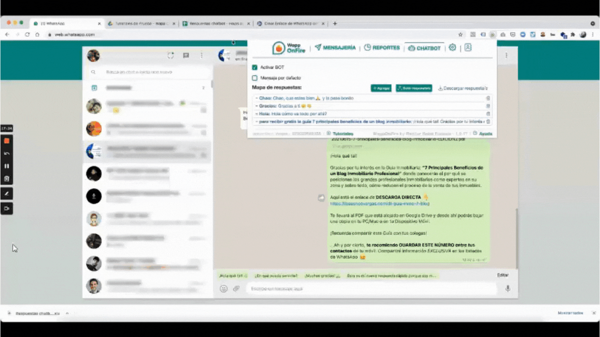Click the conversation scrollbar
600x337 pixels.
[516, 238]
